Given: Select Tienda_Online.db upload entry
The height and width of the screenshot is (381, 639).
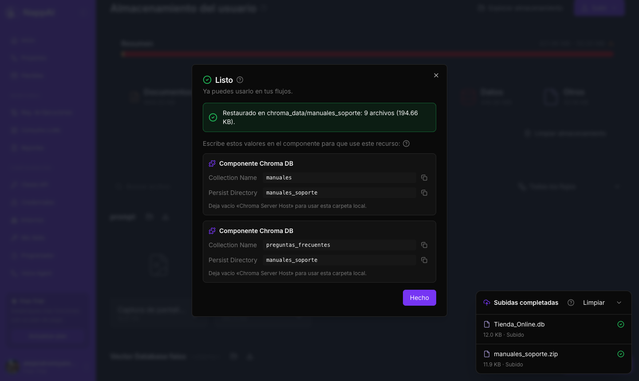Looking at the screenshot, I should (x=554, y=329).
